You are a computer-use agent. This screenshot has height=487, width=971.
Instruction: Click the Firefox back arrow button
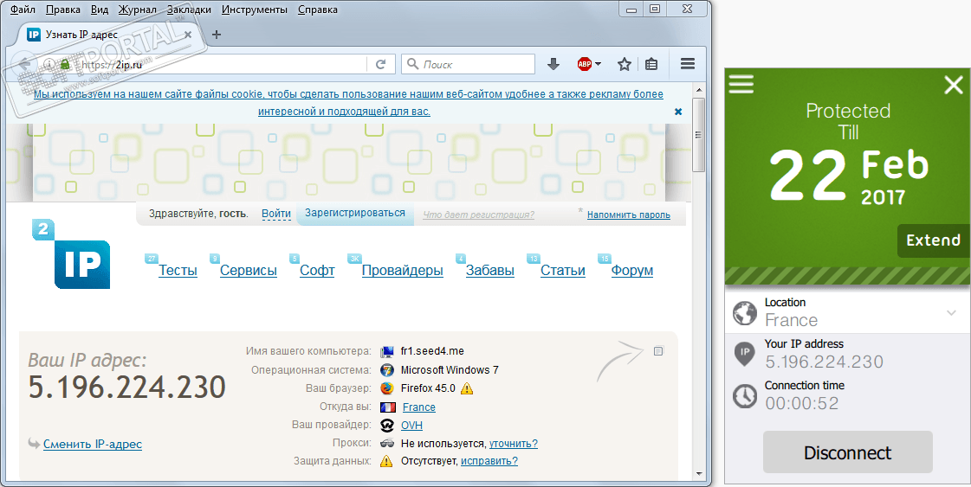[x=24, y=64]
